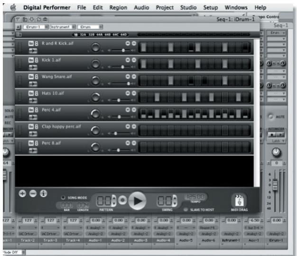
Task: Increment the Swing value stepper
Action: point(175,198)
